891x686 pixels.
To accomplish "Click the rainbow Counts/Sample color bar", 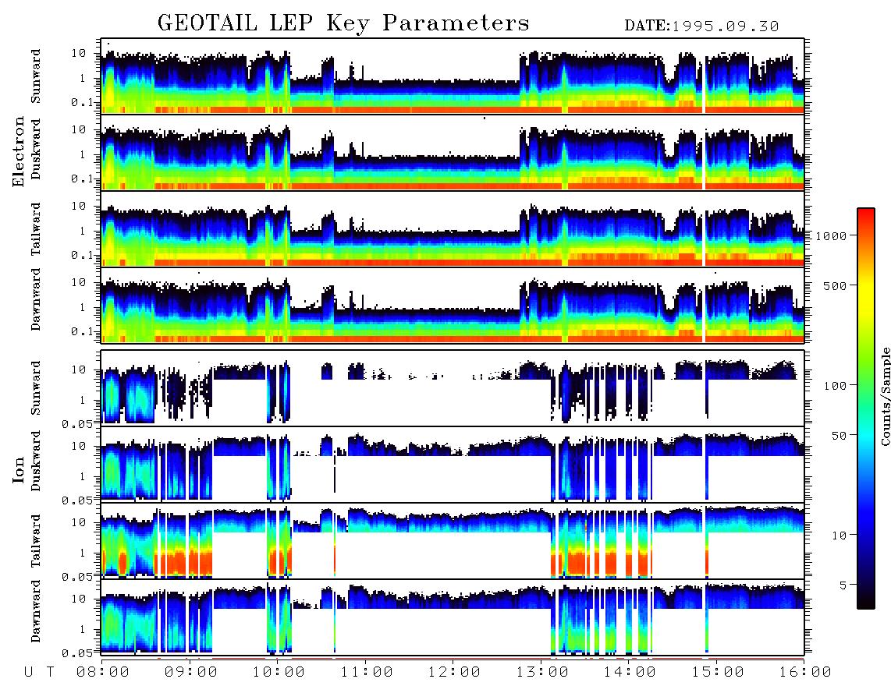I will click(866, 408).
